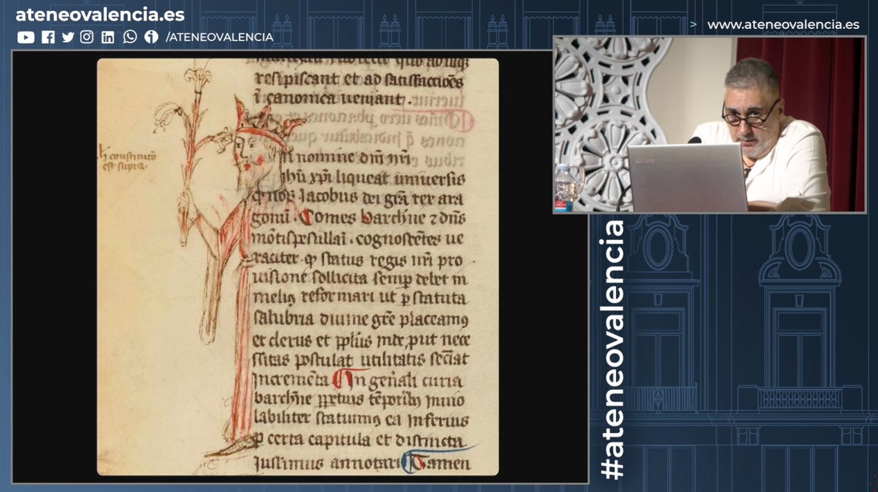Screen dimensions: 878x492
Task: Open the Instagram icon
Action: tap(87, 37)
